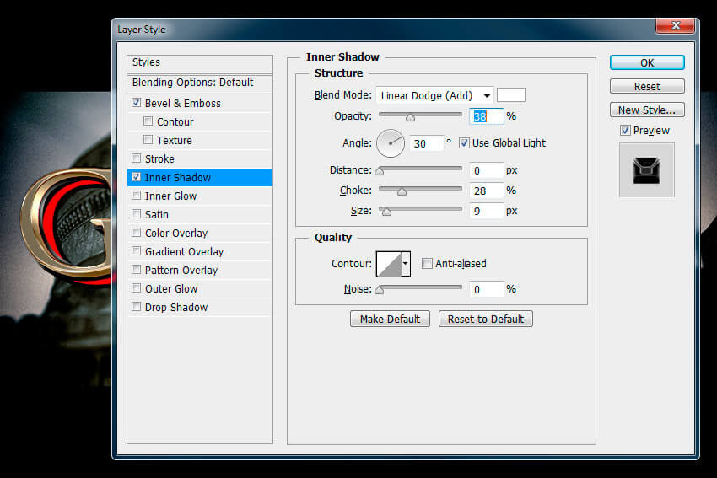Click the OK button

coord(647,62)
